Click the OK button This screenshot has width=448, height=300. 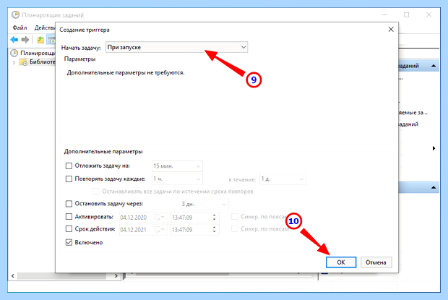point(341,262)
